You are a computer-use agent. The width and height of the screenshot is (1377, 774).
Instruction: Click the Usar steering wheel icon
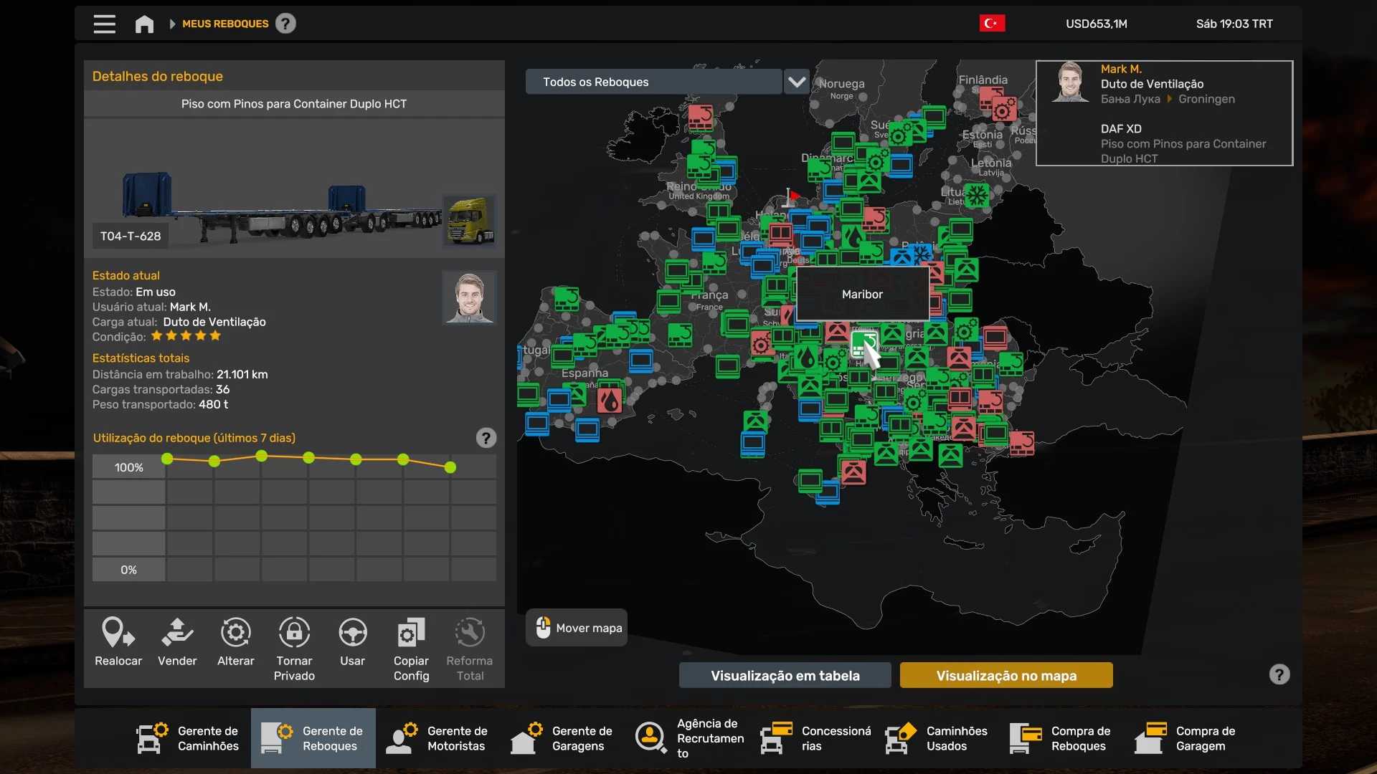click(x=352, y=634)
